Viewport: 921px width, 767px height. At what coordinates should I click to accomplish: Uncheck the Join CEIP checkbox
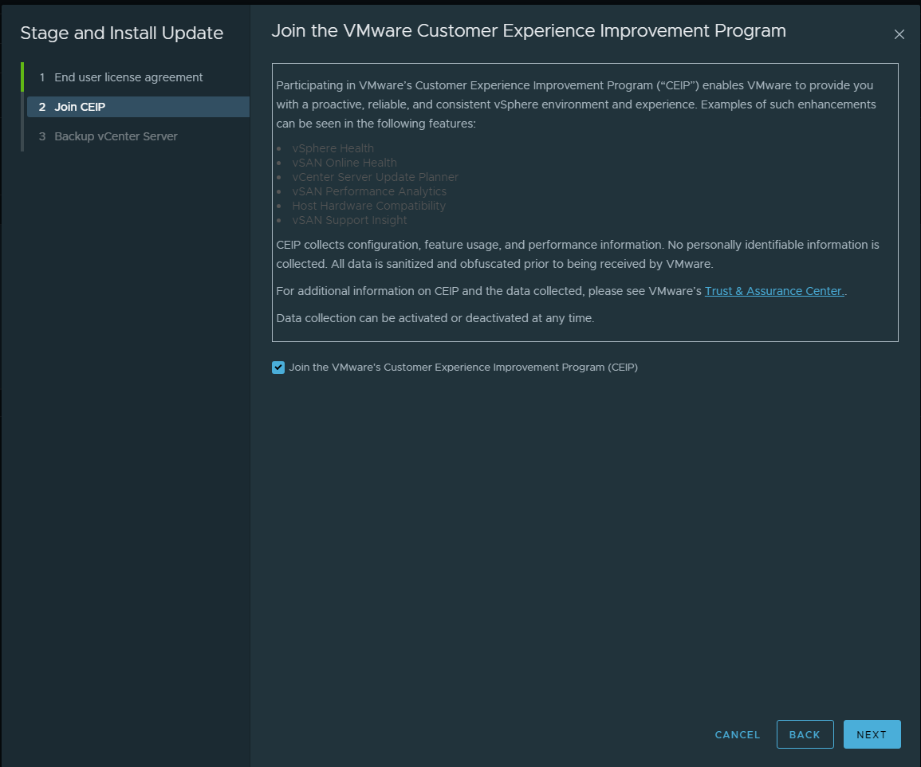(278, 368)
